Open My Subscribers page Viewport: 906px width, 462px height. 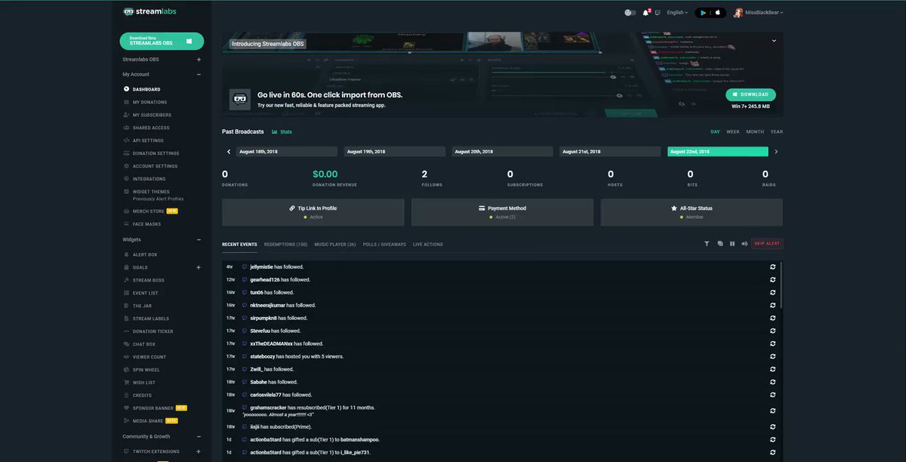click(x=147, y=115)
